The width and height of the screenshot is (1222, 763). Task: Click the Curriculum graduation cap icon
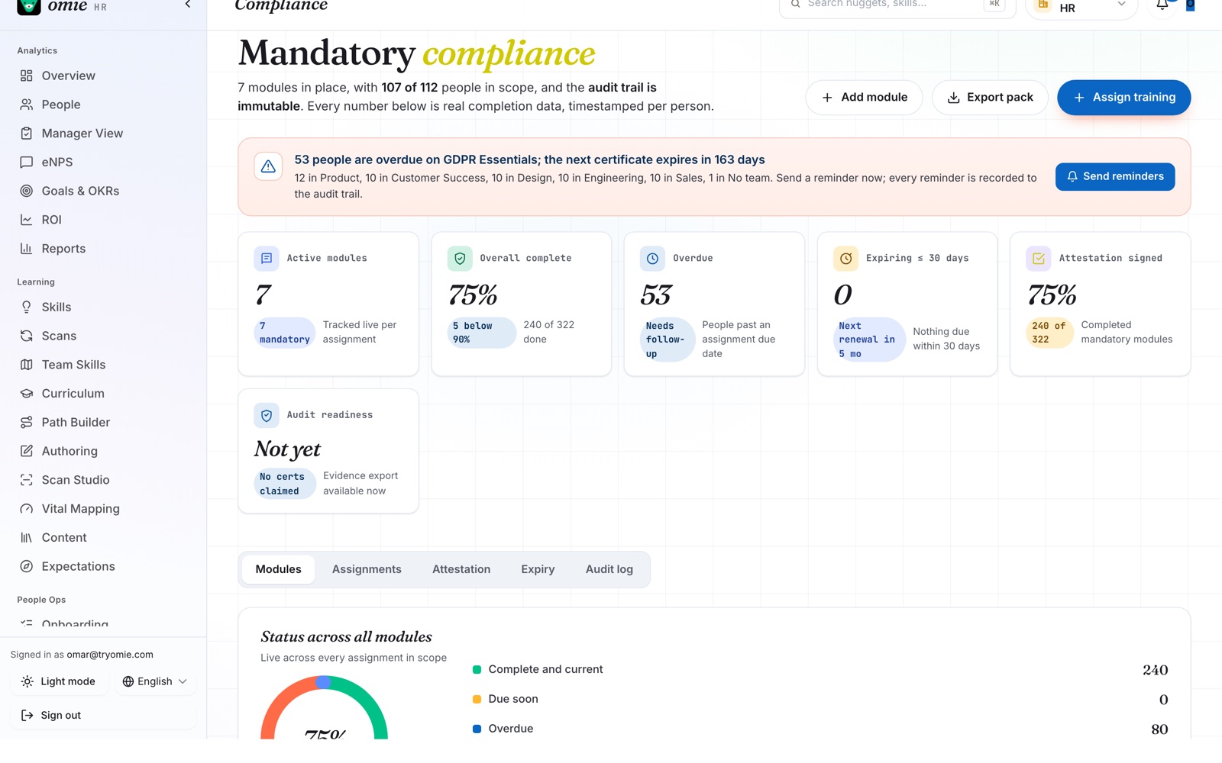click(27, 394)
